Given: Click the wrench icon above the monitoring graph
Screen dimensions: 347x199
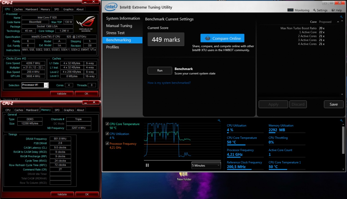Looking at the screenshot, I should click(x=219, y=121).
